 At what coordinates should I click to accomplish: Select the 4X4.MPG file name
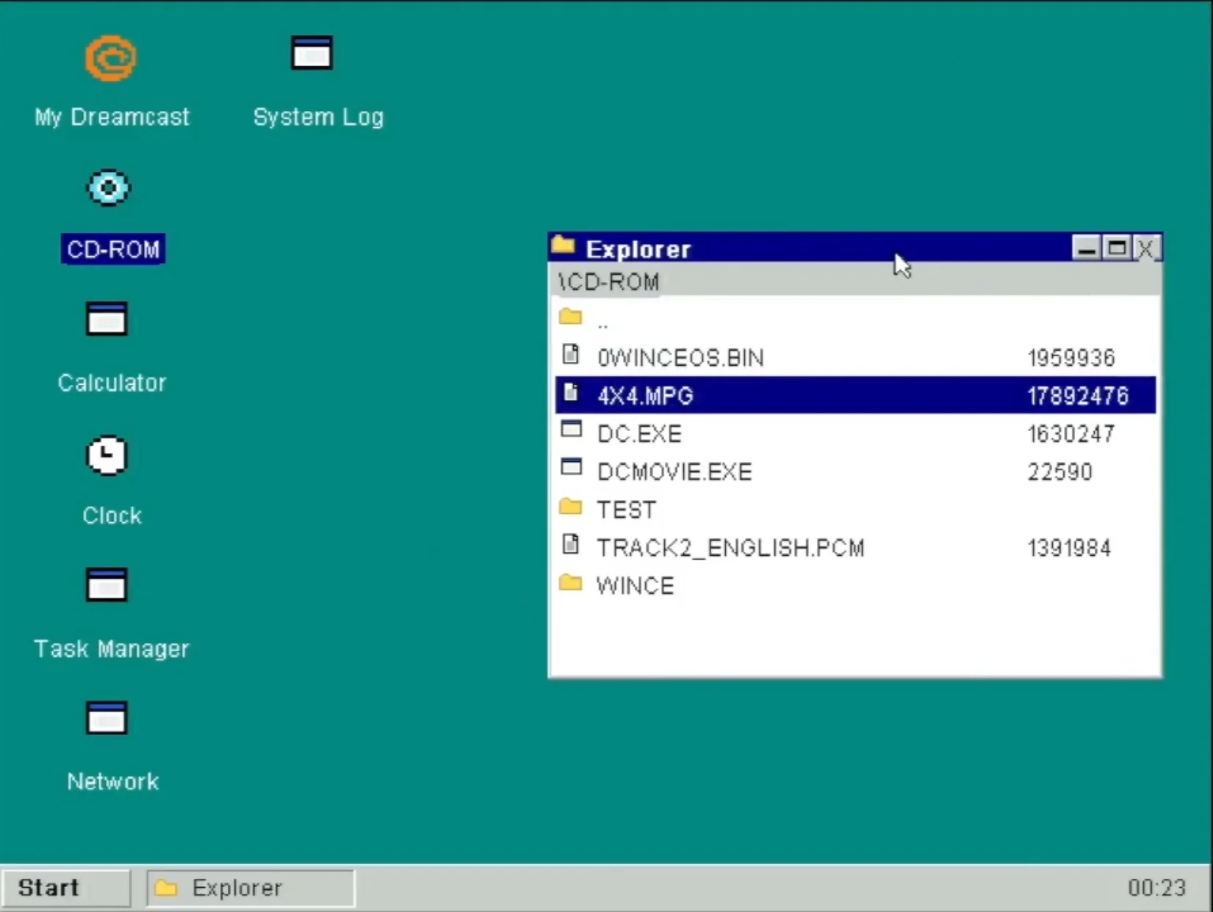645,396
